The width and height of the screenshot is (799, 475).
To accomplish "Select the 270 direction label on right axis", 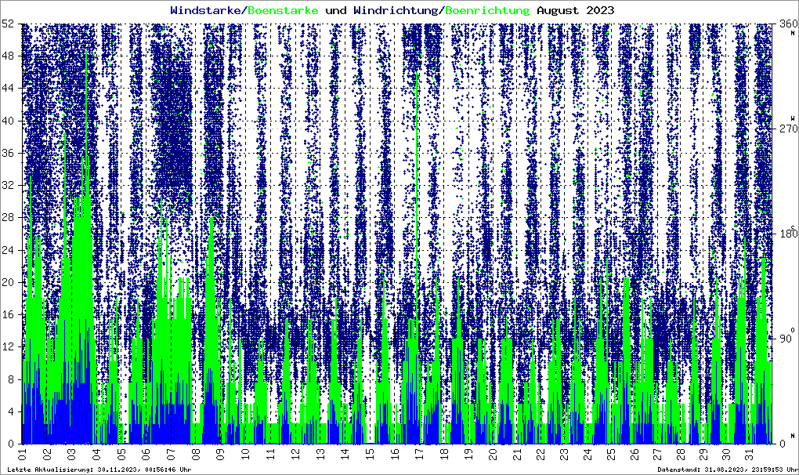I will point(783,129).
